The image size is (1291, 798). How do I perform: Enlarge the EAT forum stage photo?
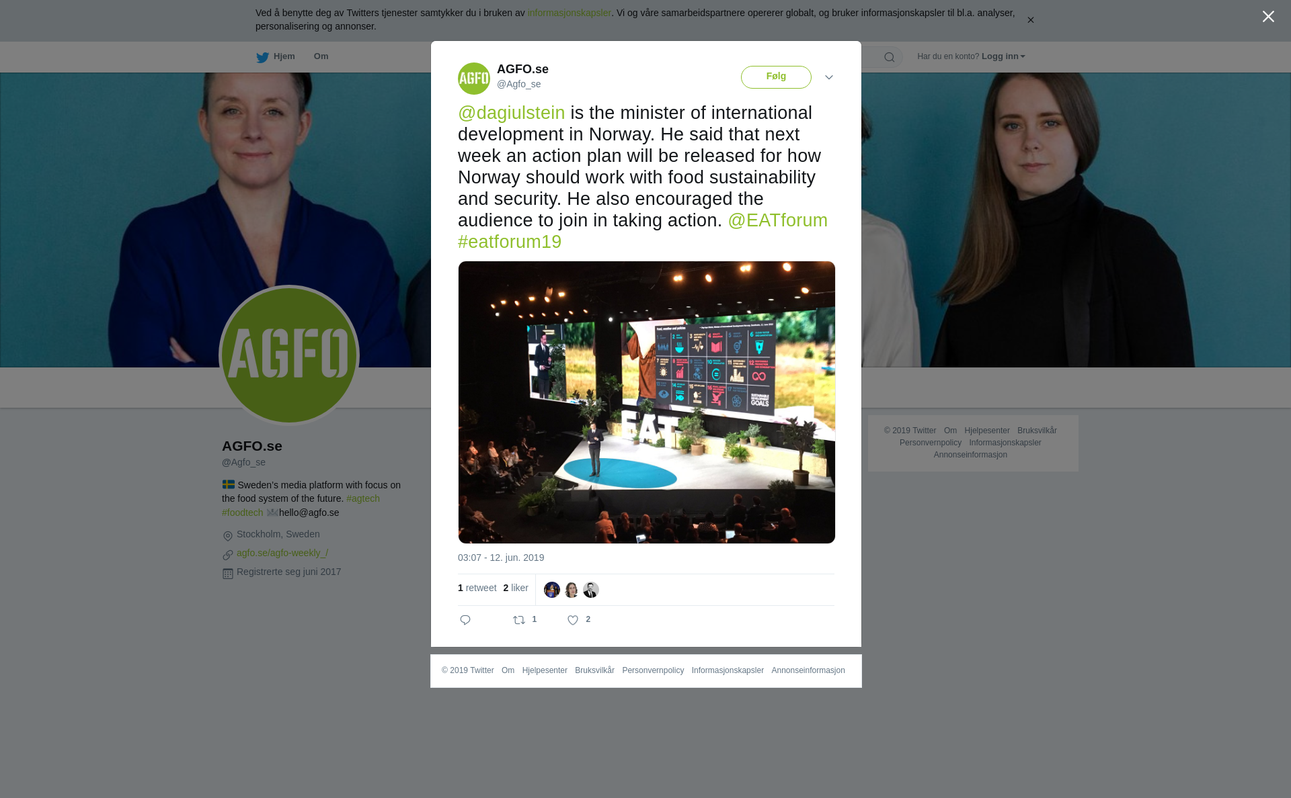(x=647, y=402)
